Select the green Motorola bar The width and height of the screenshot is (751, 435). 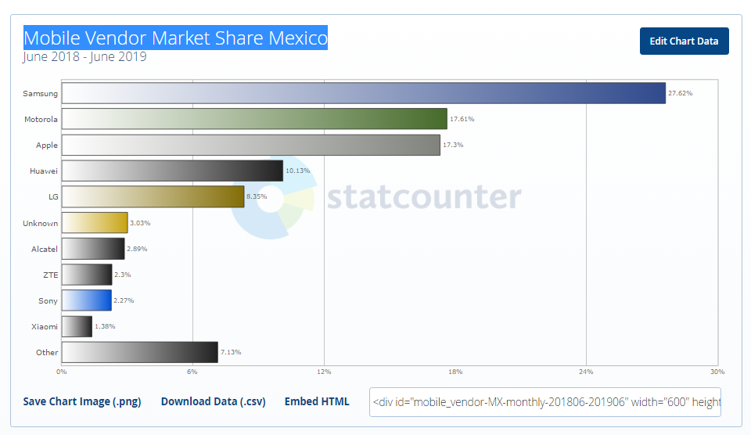click(x=254, y=119)
